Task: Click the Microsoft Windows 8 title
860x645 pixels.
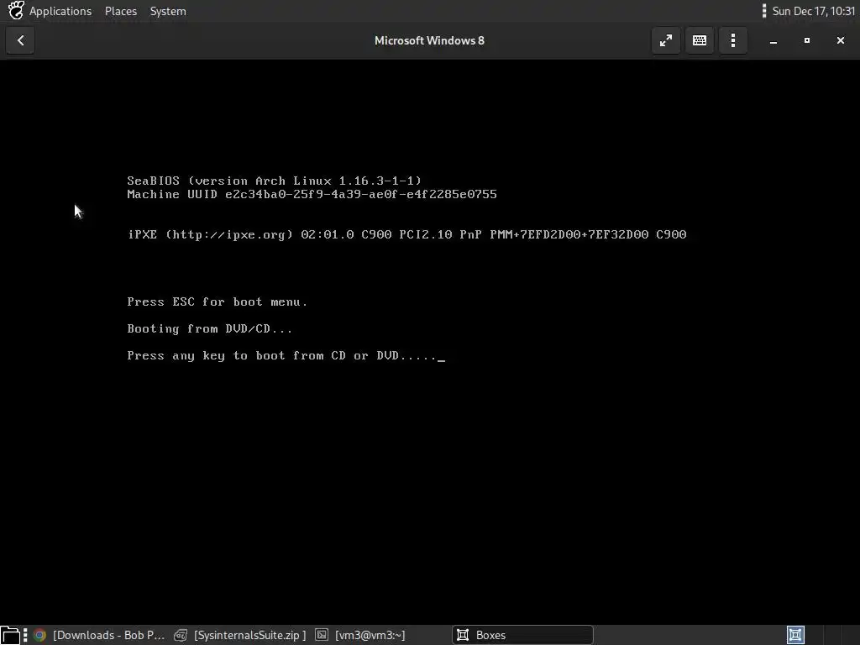Action: [429, 40]
